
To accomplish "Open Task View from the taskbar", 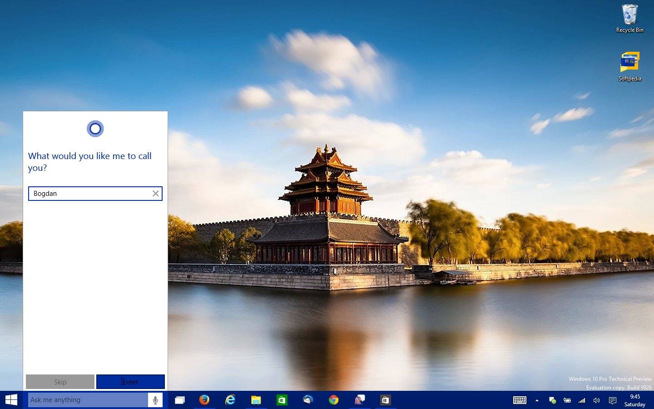I will tap(180, 400).
